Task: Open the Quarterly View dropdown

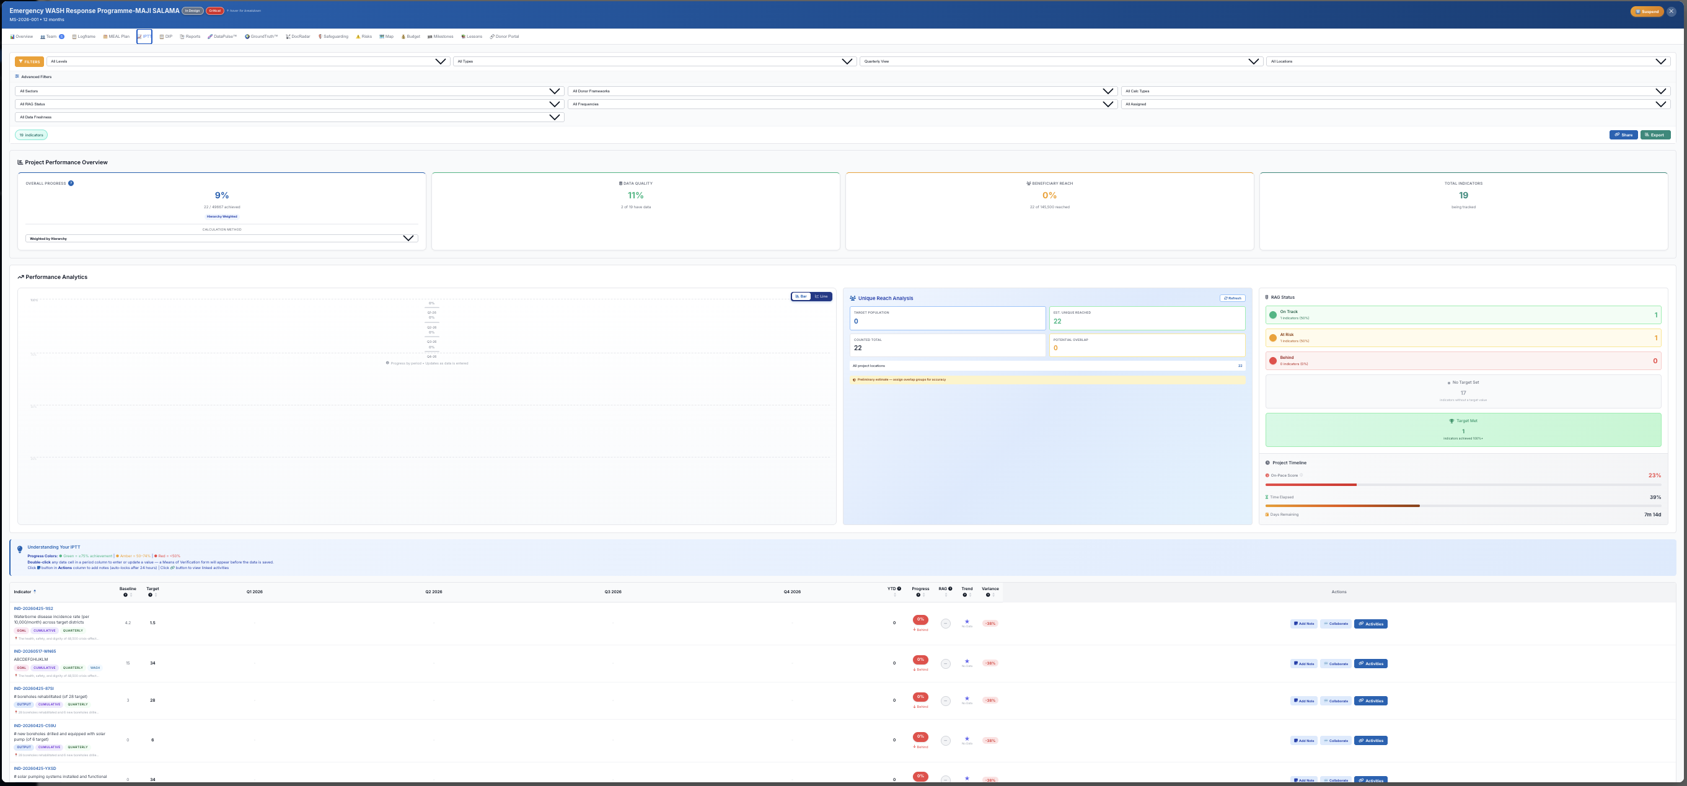Action: pyautogui.click(x=1061, y=61)
